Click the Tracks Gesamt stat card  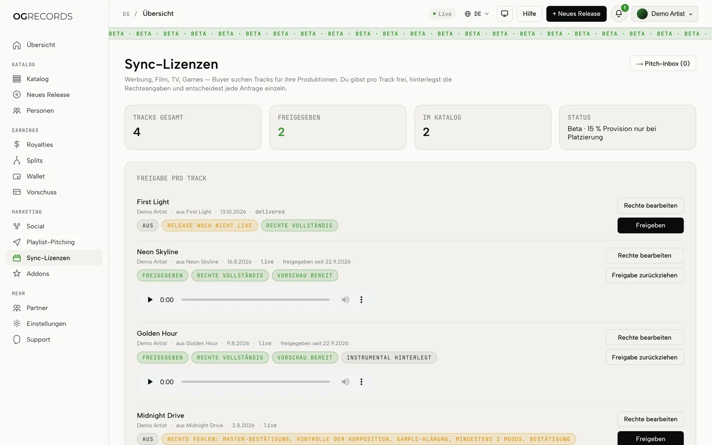pos(193,127)
